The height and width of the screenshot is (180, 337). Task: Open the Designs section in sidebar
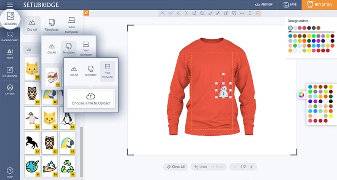(10, 19)
